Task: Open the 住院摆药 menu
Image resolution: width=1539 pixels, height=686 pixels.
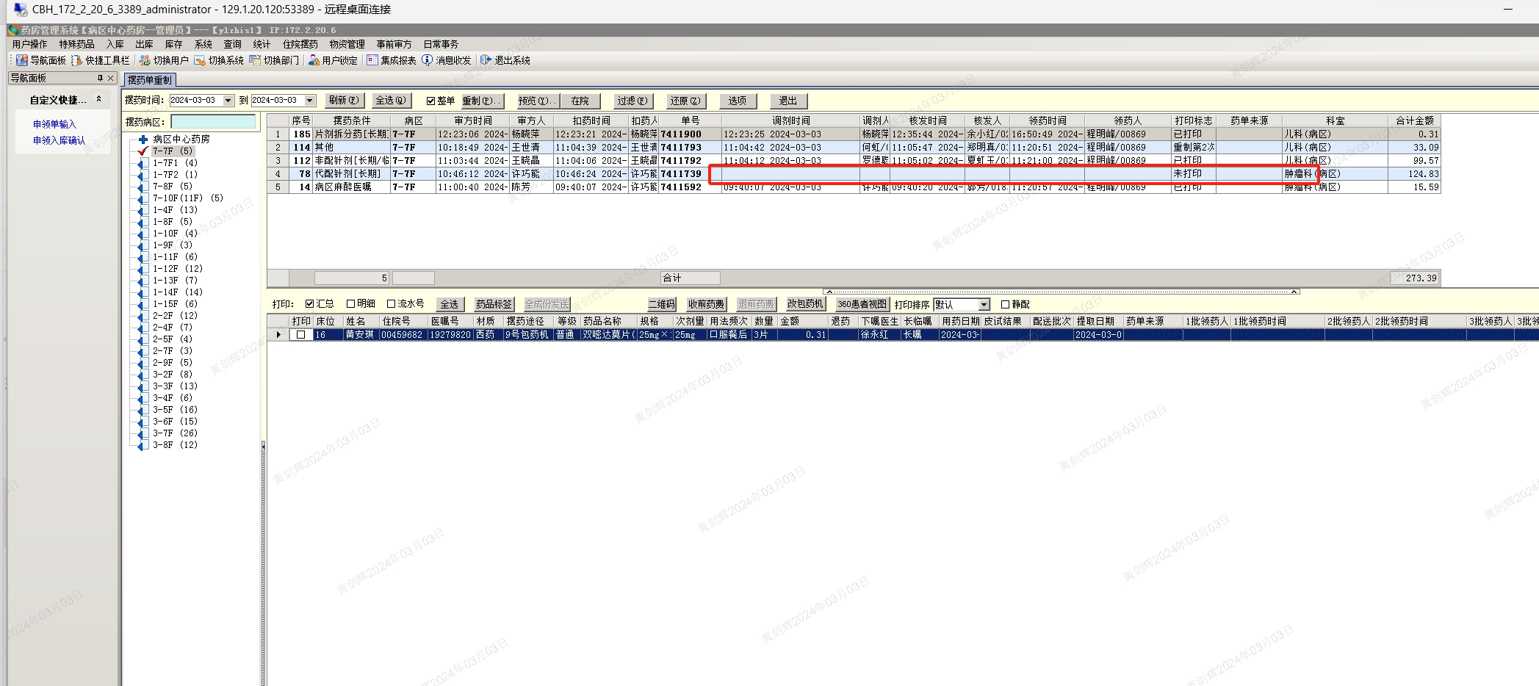Action: click(300, 44)
